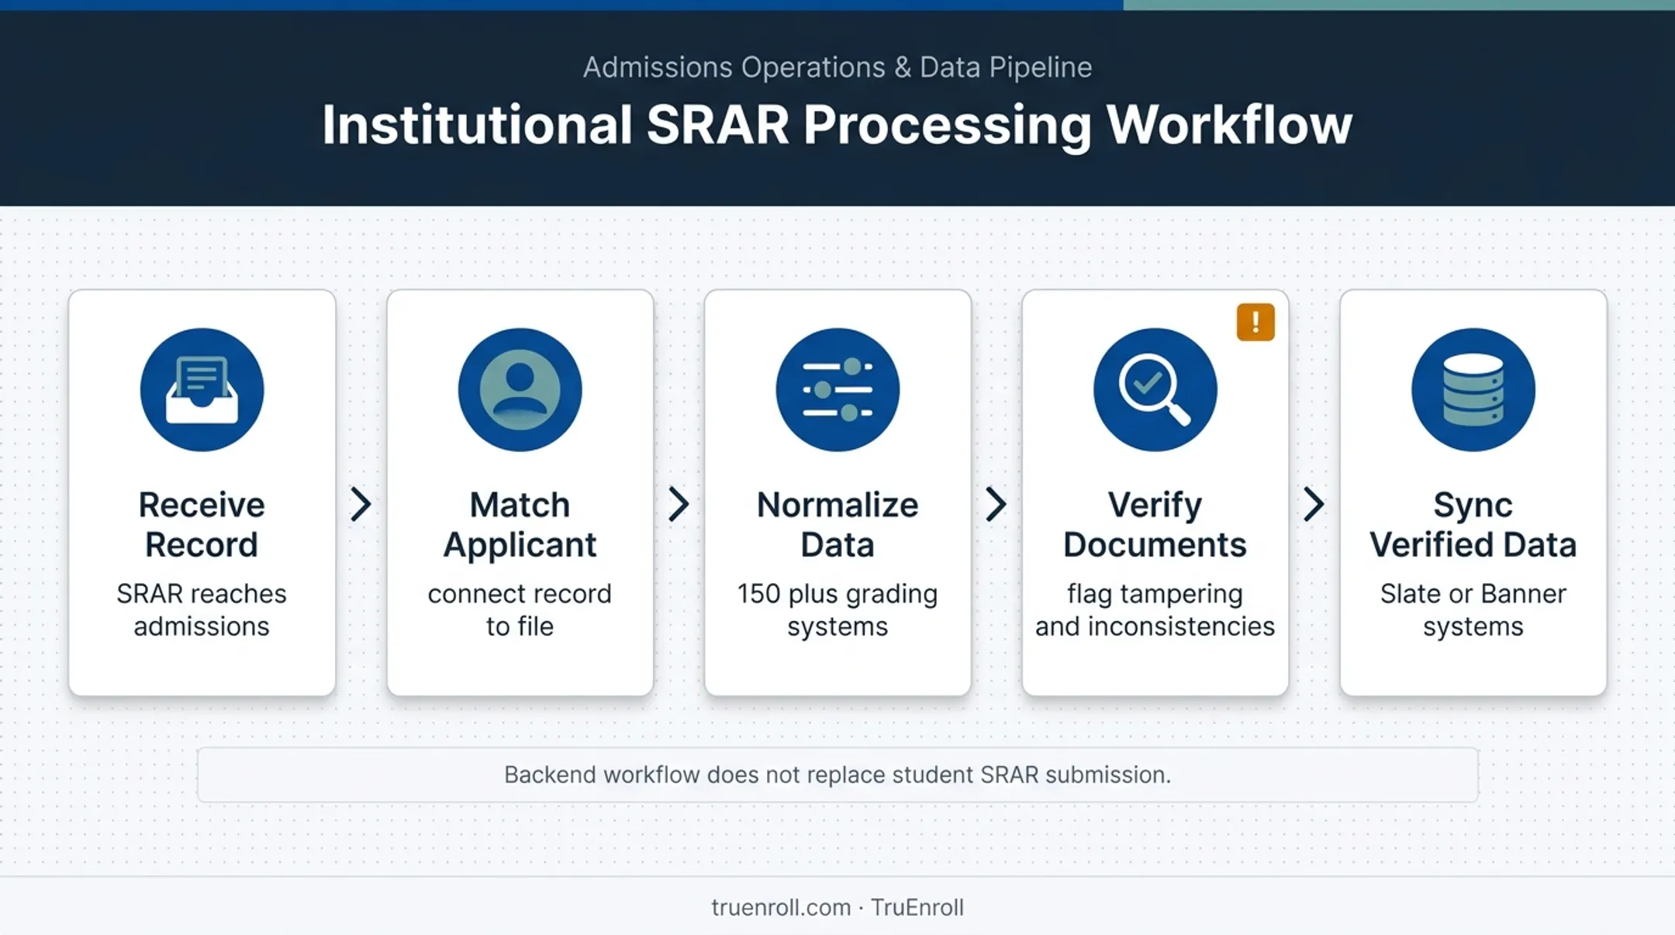Select the 'Sync Verified Data' heading

(1473, 525)
